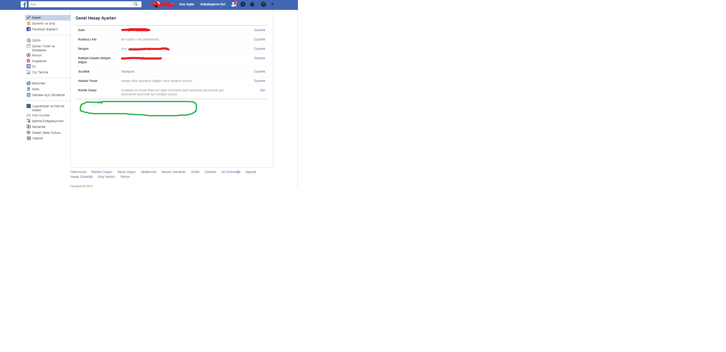Click the Hızlı Oyunlar gamepad icon
The image size is (726, 352).
(x=28, y=115)
